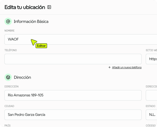Select the Información Básica section heading
Image resolution: width=157 pixels, height=127 pixels.
31,22
